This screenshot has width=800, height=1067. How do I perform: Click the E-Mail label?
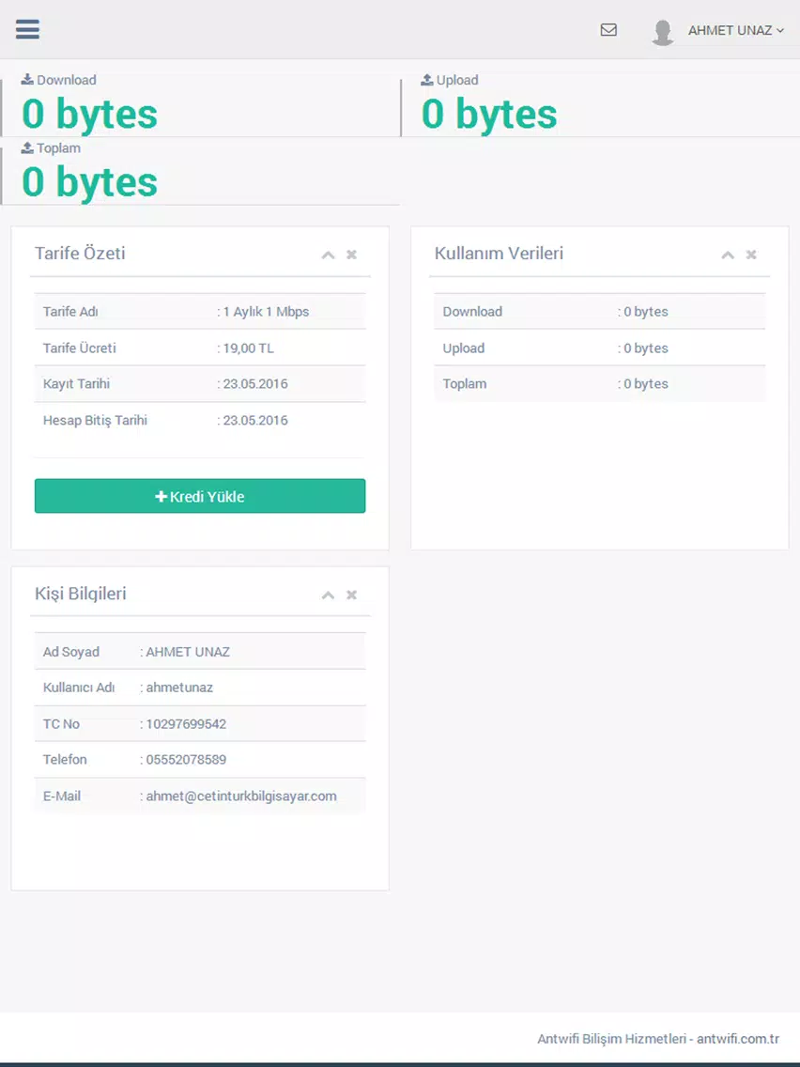(62, 796)
